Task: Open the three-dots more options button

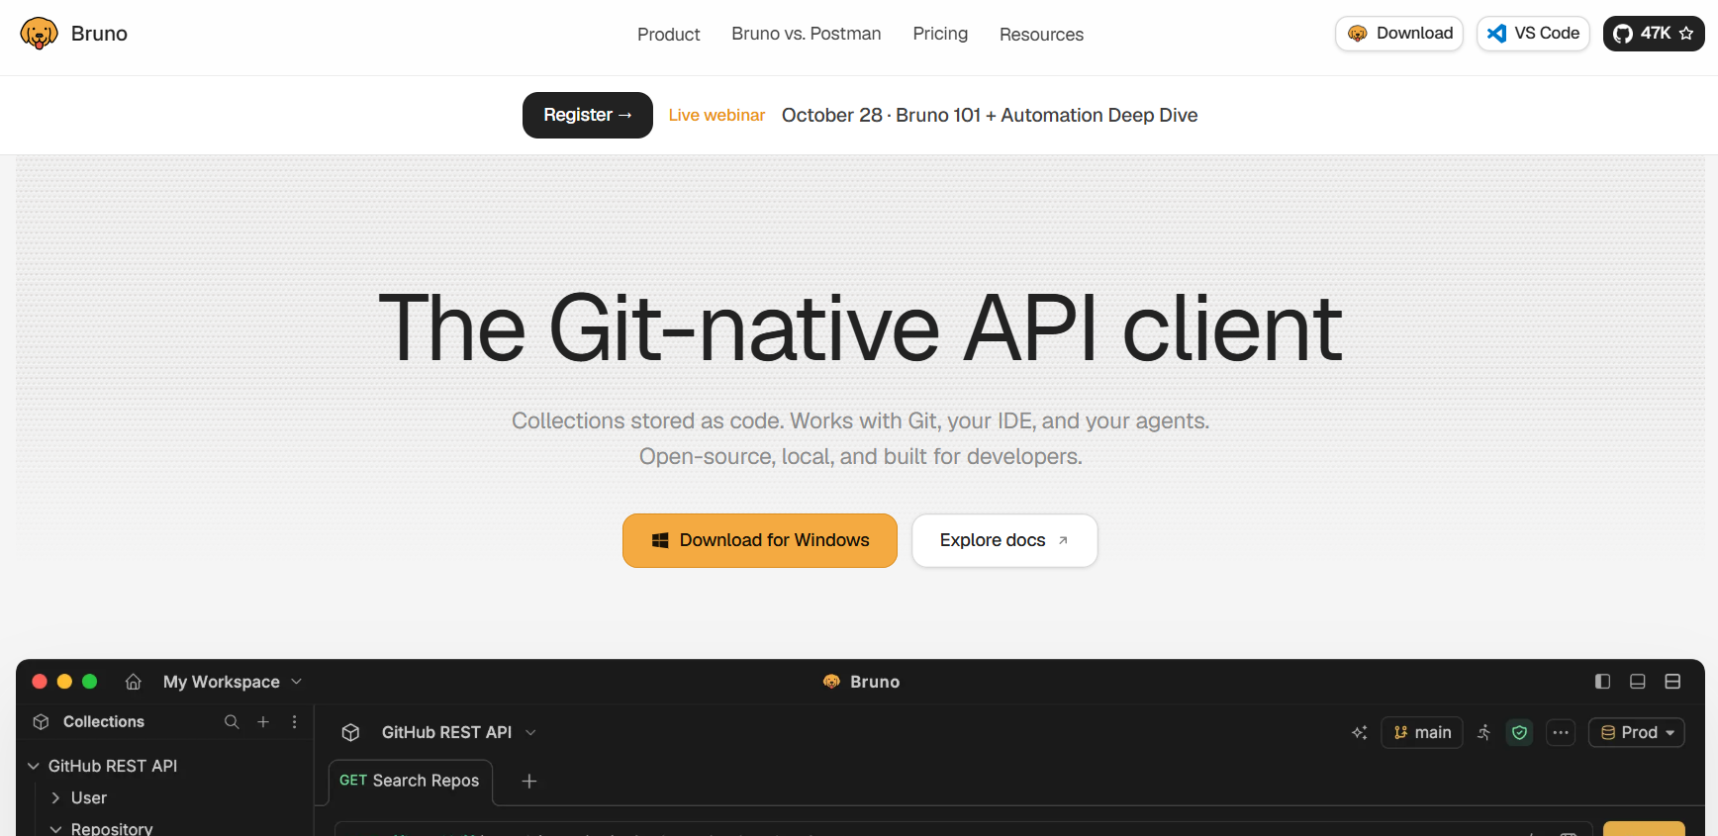Action: [1561, 733]
